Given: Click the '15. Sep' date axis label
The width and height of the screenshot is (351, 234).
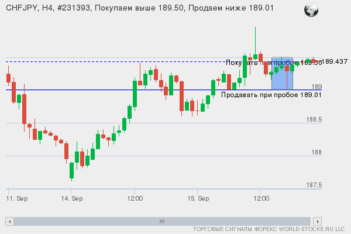Looking at the screenshot, I should coord(198,198).
